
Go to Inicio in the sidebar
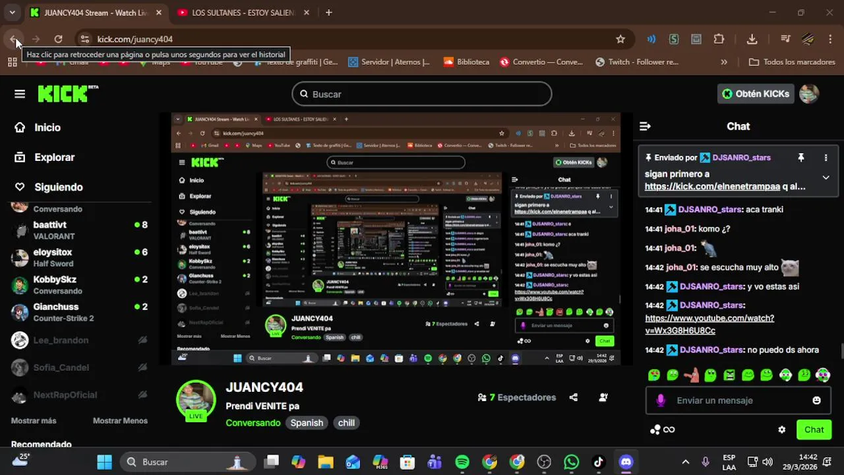click(x=38, y=127)
